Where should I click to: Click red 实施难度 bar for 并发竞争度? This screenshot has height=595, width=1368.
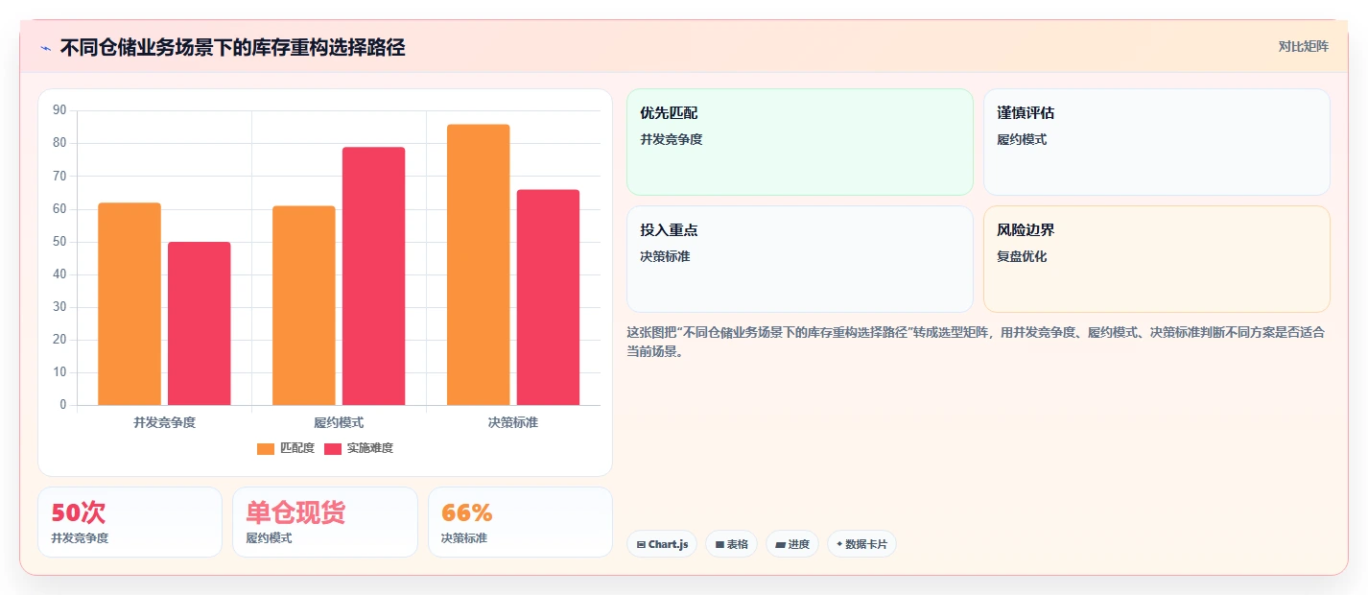pyautogui.click(x=200, y=323)
